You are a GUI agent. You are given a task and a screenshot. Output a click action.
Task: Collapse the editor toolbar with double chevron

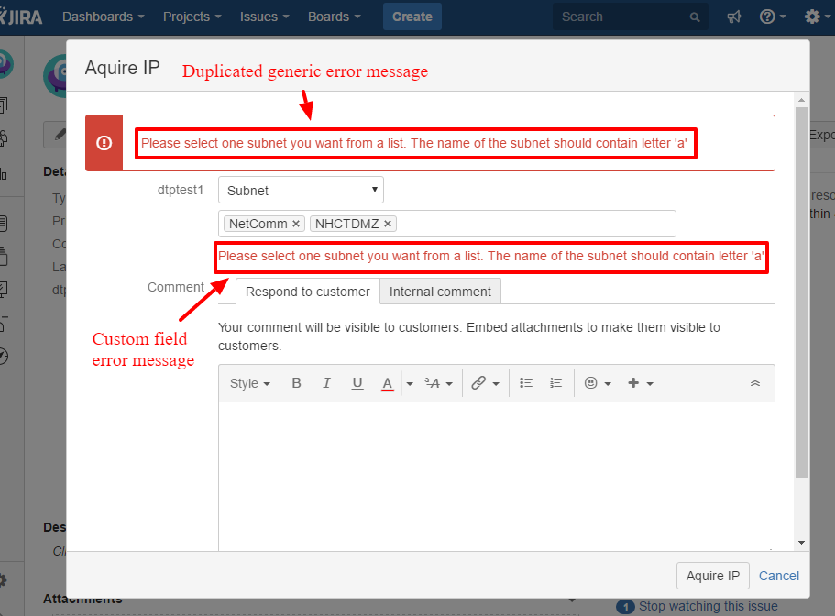click(755, 383)
